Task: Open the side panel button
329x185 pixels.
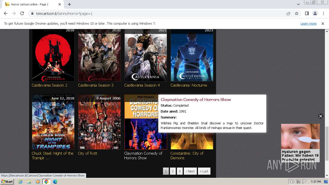Action: click(x=307, y=14)
